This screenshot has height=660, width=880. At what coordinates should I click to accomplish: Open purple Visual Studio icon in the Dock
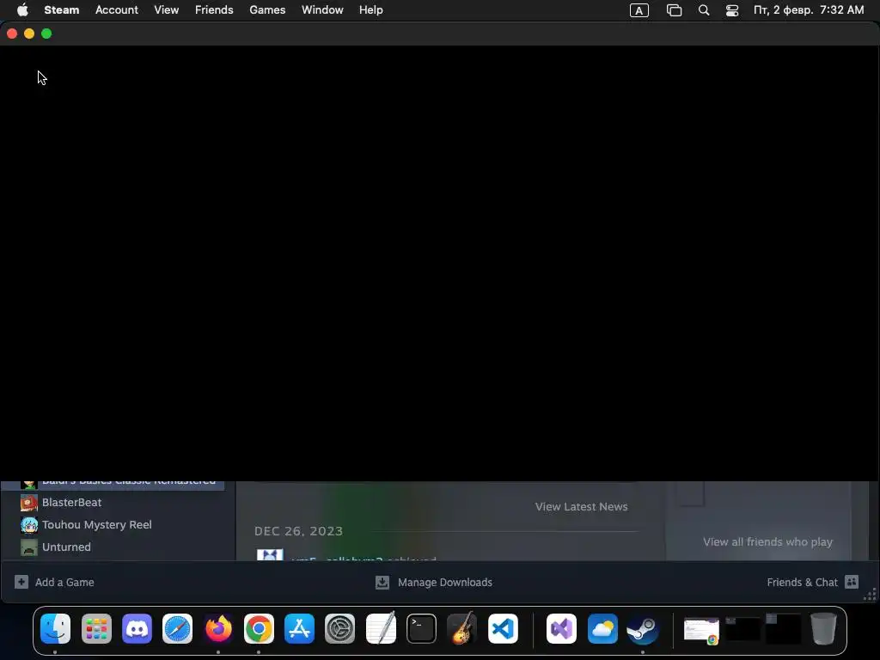[561, 628]
